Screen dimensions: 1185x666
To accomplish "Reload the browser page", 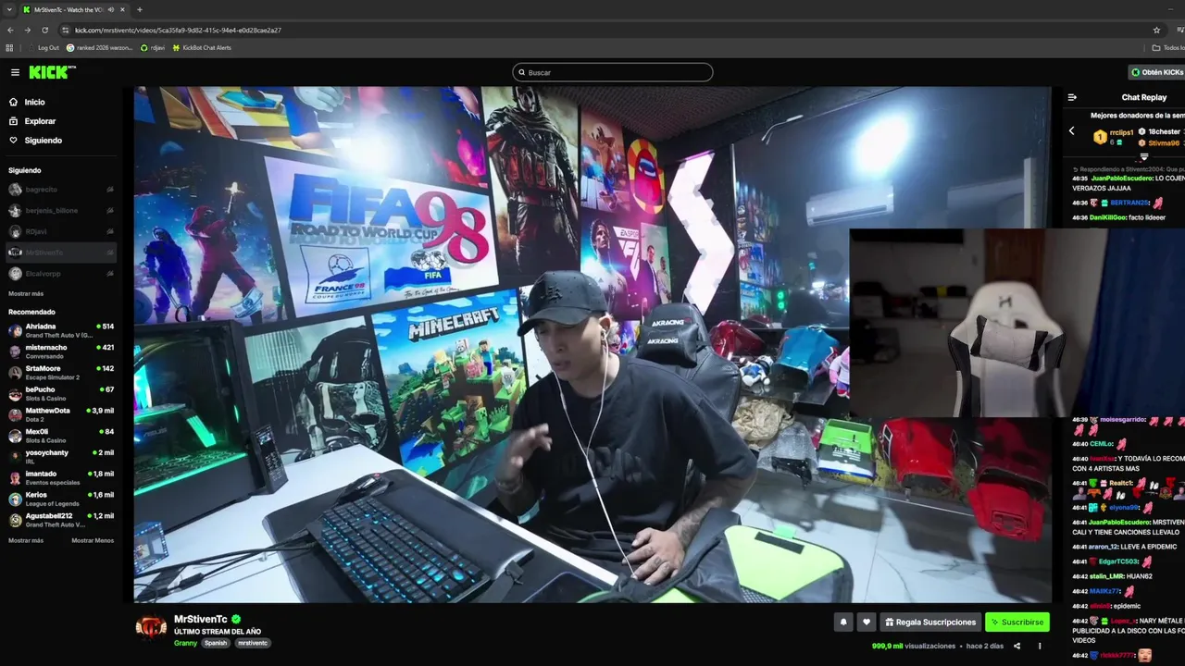I will [x=44, y=30].
